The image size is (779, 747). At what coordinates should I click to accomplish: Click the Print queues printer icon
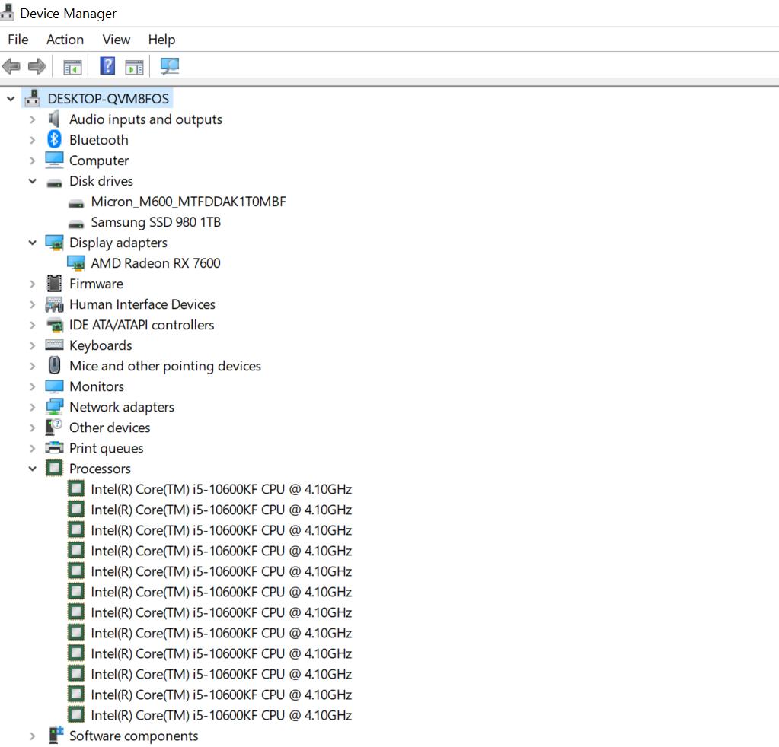point(54,448)
